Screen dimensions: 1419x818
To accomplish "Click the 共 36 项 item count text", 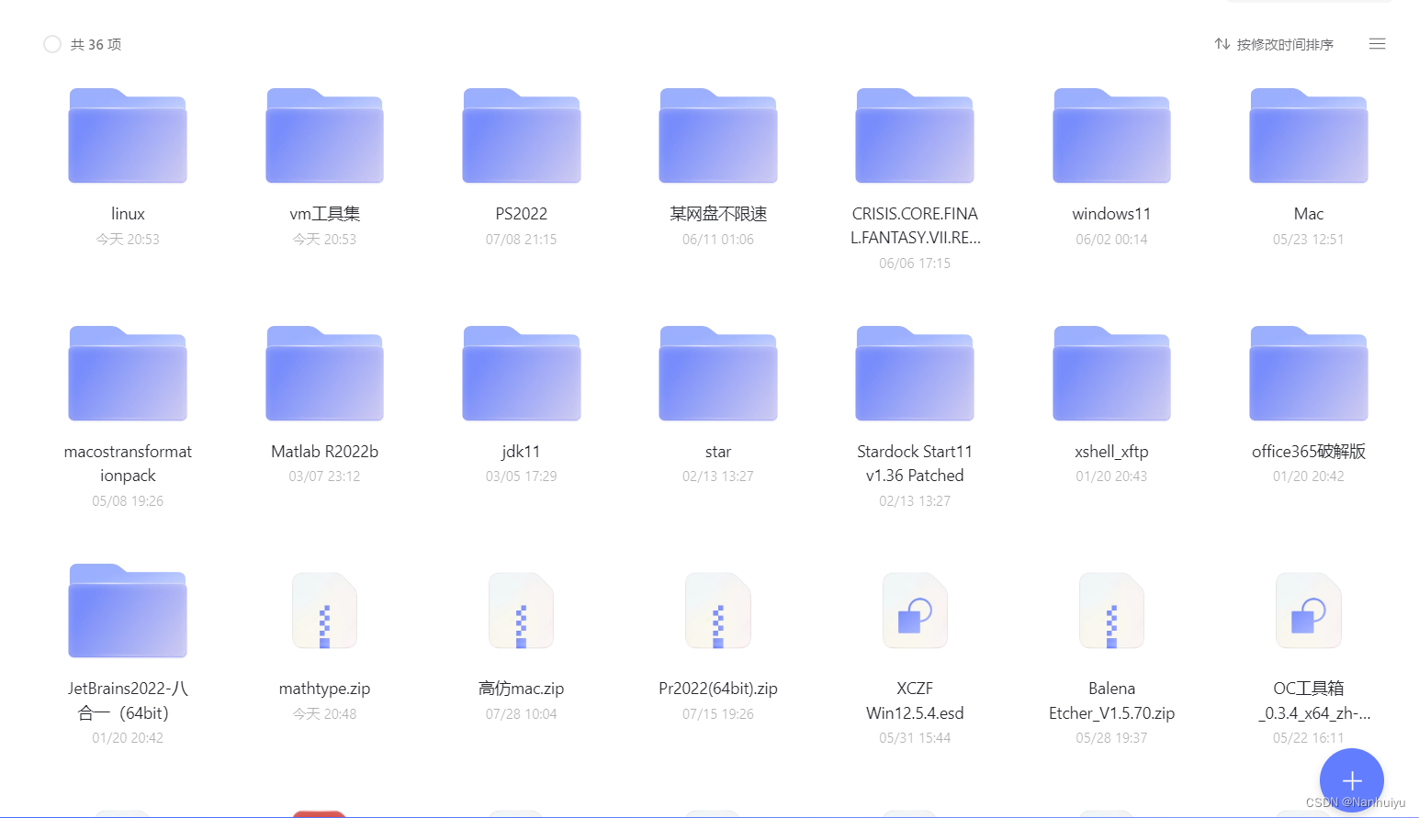I will click(x=96, y=44).
